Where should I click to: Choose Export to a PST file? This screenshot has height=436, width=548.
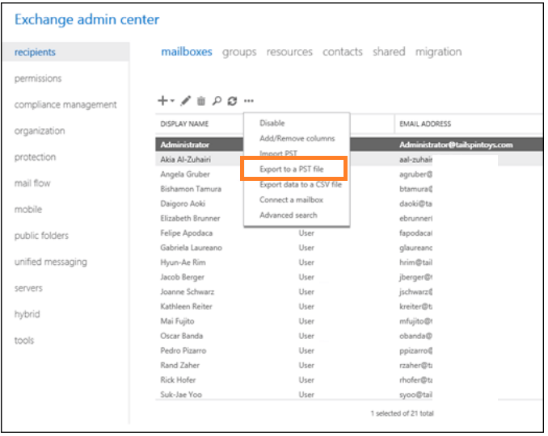point(292,169)
